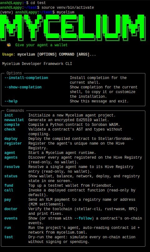Select the --install-completion option text
150x252 pixels.
pos(26,78)
